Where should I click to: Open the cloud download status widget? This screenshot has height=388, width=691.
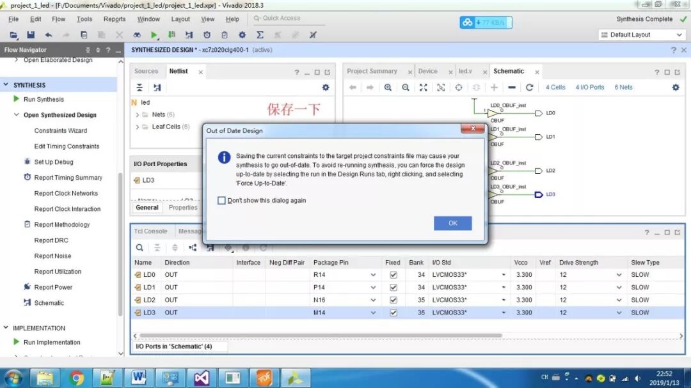[486, 22]
